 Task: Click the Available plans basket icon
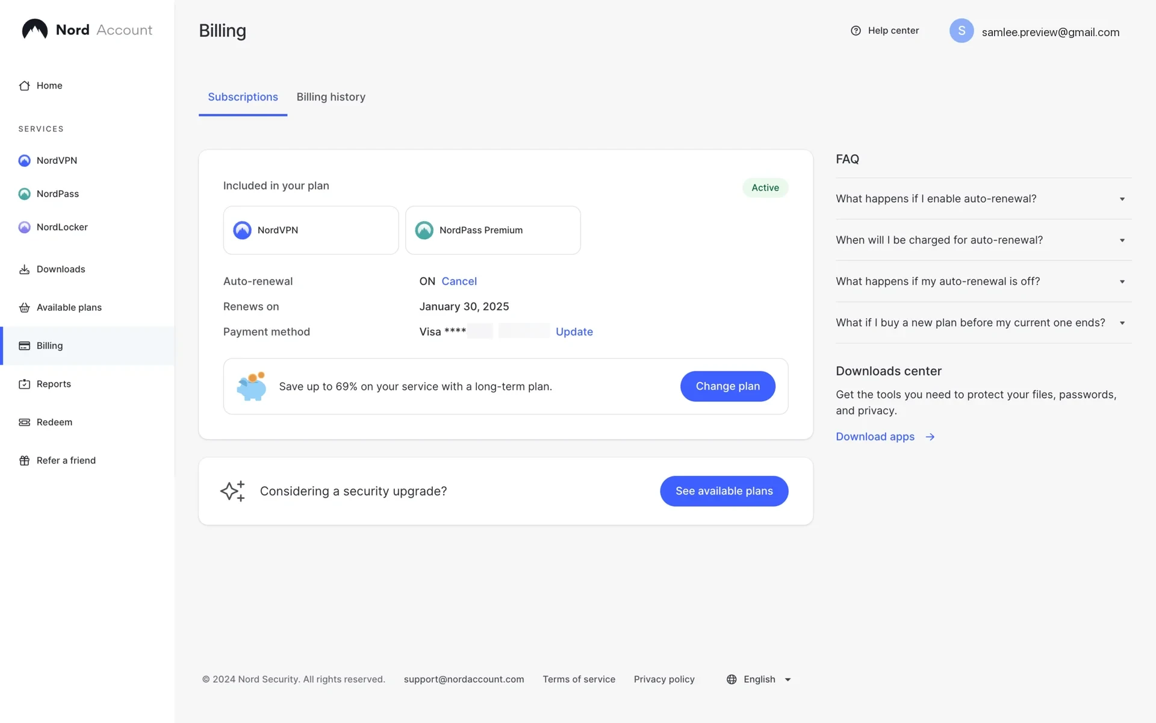click(x=24, y=307)
